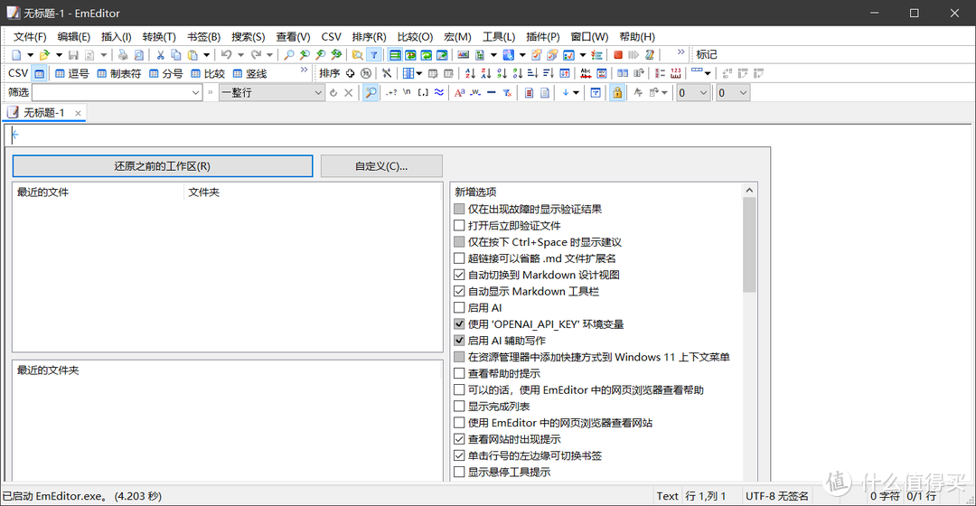Check 超链接可以省略 .md 文件扩展名

pos(459,258)
